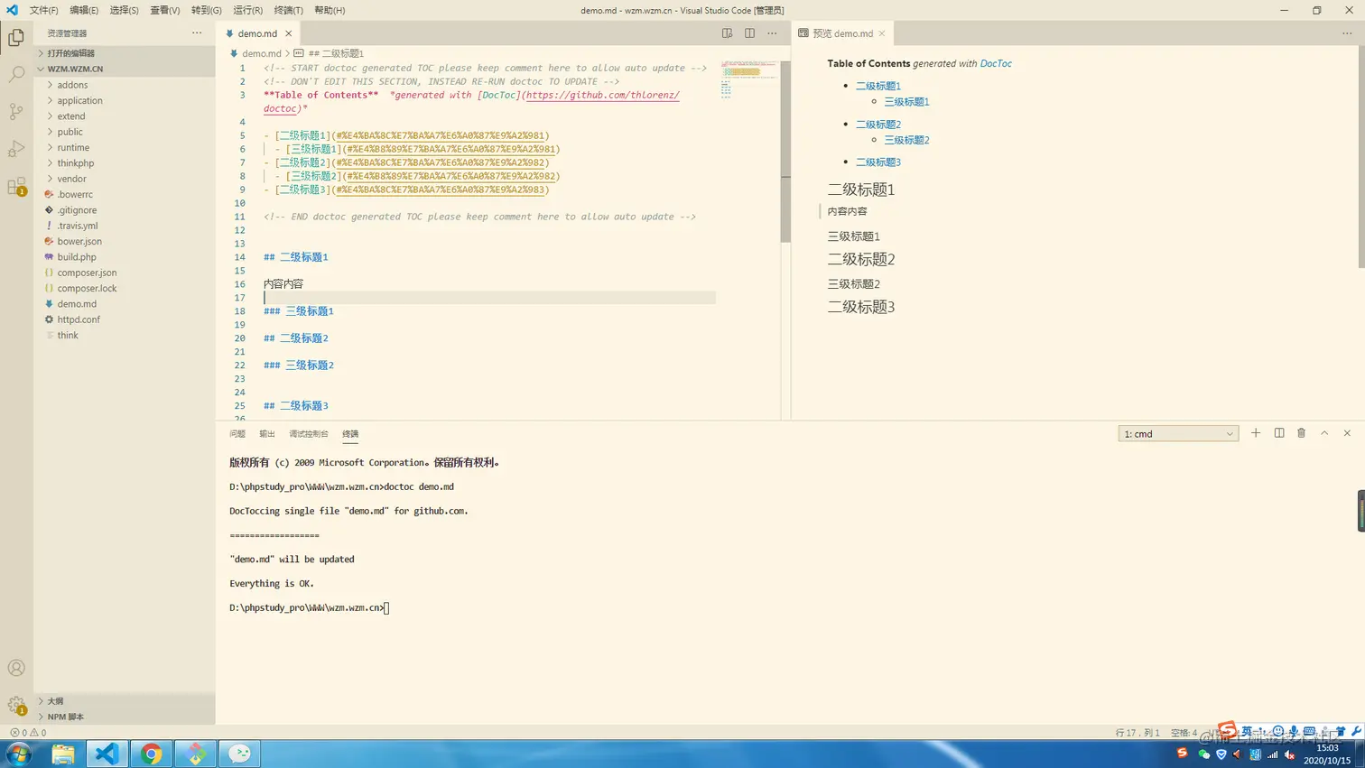Create a new terminal with the plus icon
Image resolution: width=1365 pixels, height=768 pixels.
(1256, 433)
